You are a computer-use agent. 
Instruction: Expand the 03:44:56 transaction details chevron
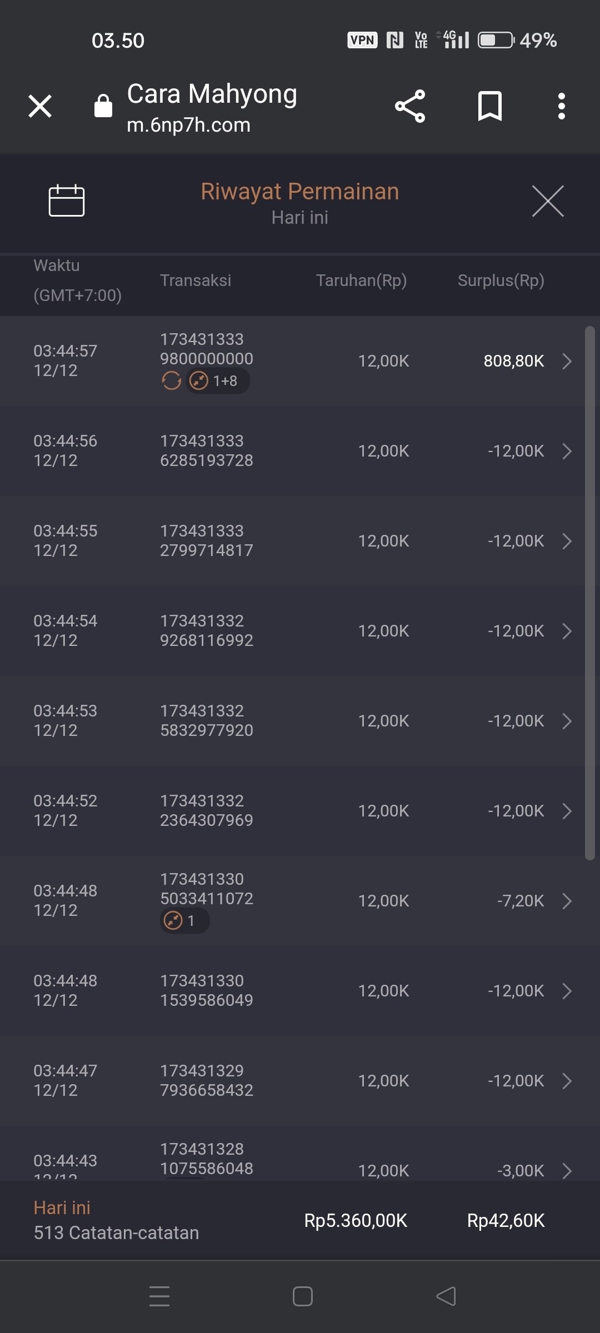pyautogui.click(x=567, y=451)
